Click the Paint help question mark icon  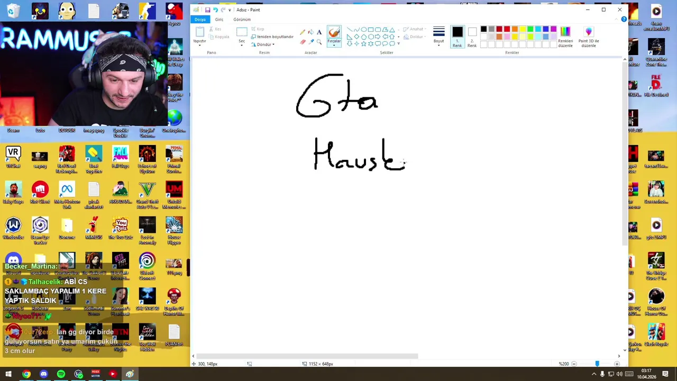click(624, 19)
